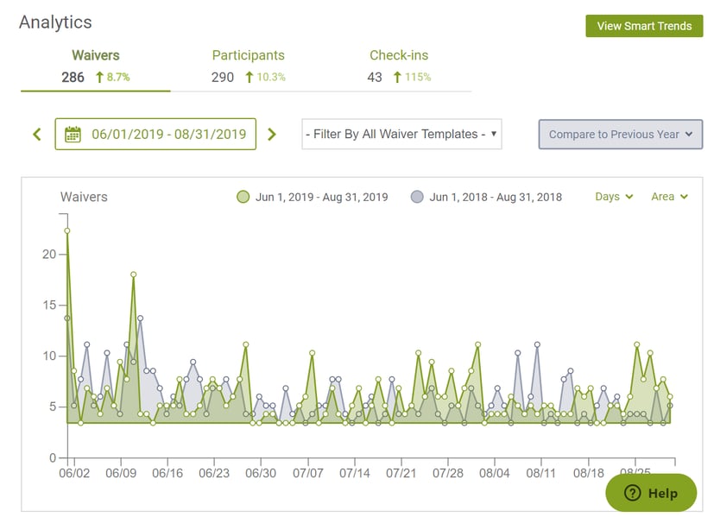Click the View Smart Trends button
Image resolution: width=714 pixels, height=517 pixels.
click(644, 26)
